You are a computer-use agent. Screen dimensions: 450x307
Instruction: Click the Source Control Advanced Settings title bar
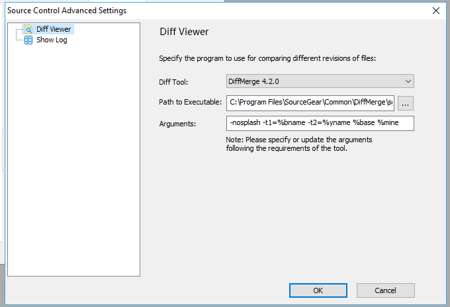point(218,11)
